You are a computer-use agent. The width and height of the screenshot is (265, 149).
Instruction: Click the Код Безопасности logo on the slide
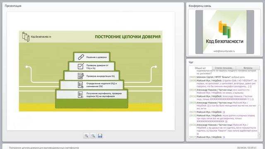click(x=36, y=37)
